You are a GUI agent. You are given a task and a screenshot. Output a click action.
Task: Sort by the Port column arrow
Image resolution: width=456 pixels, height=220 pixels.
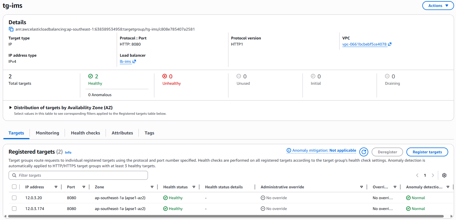click(x=84, y=187)
